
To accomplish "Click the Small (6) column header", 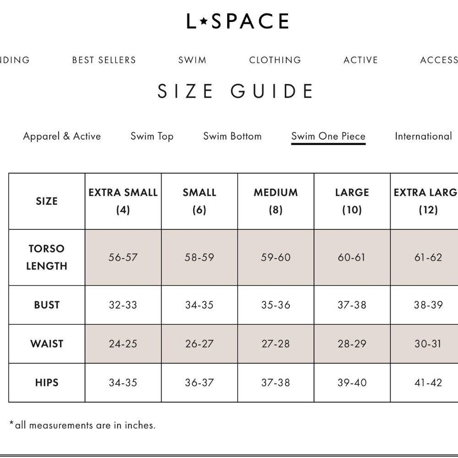I will tap(199, 201).
